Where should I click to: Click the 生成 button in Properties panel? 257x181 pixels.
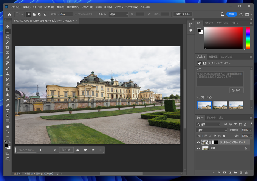(x=236, y=90)
